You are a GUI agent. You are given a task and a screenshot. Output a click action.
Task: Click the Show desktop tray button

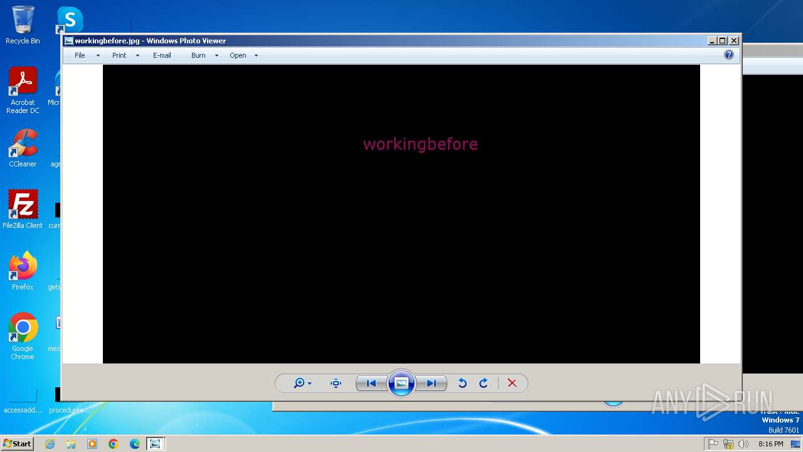tap(795, 444)
